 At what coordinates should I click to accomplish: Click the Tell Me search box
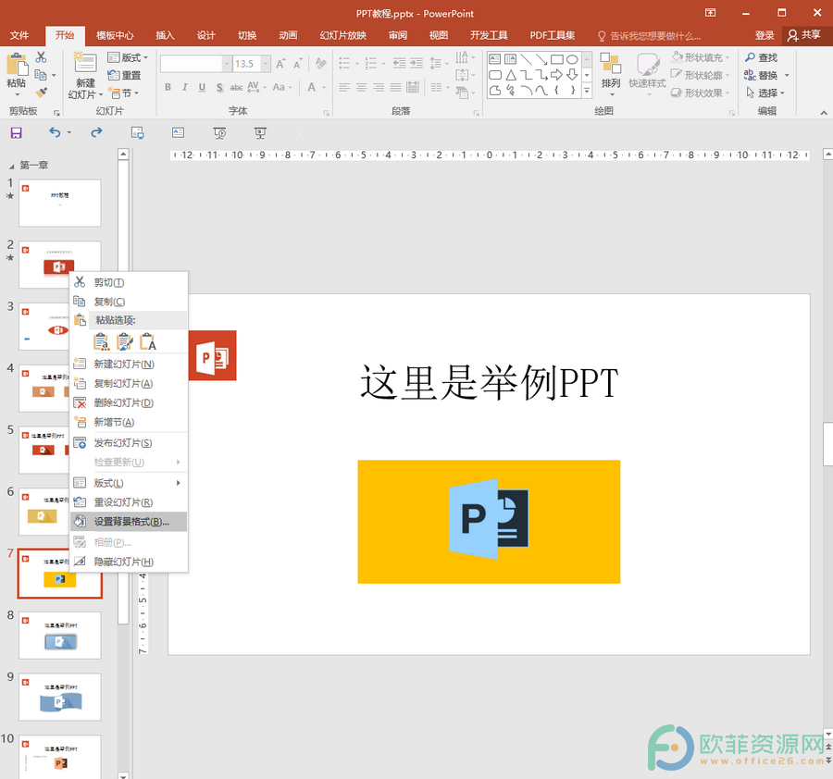tap(650, 36)
